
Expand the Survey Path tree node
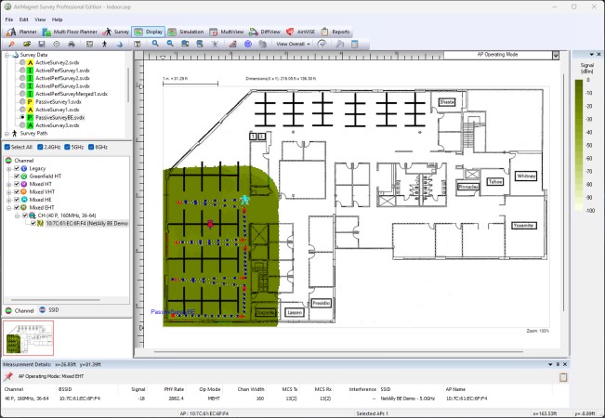click(7, 134)
